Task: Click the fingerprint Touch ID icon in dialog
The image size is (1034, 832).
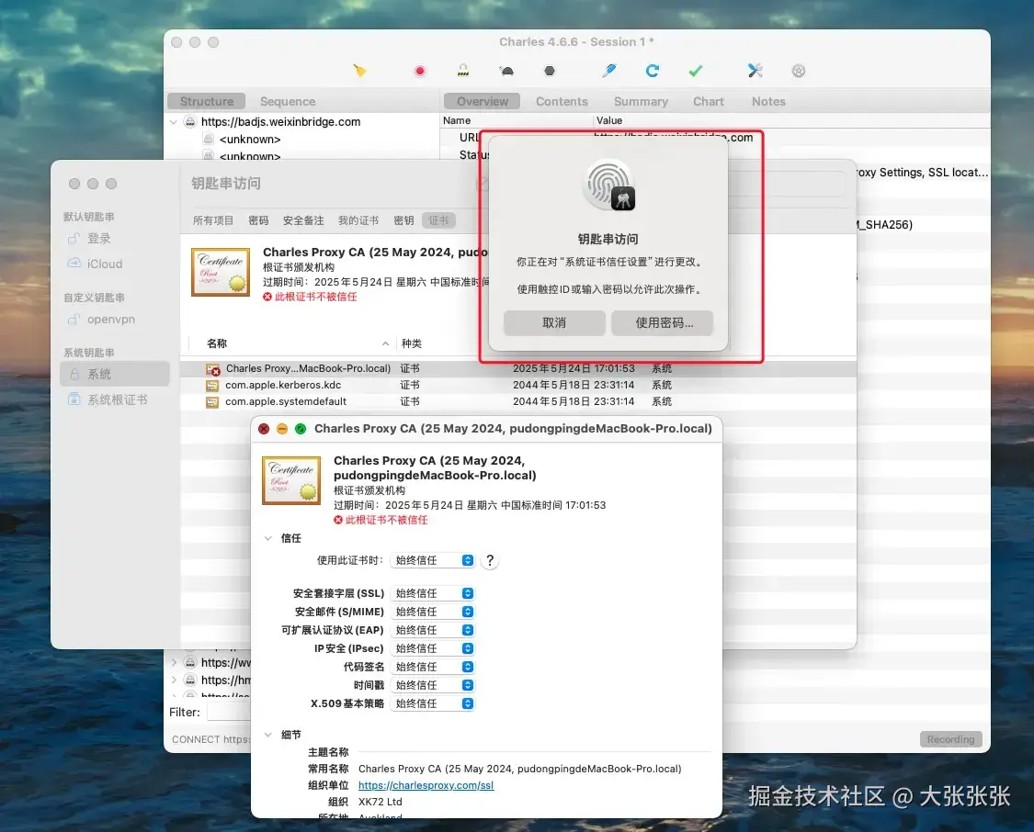Action: (608, 186)
